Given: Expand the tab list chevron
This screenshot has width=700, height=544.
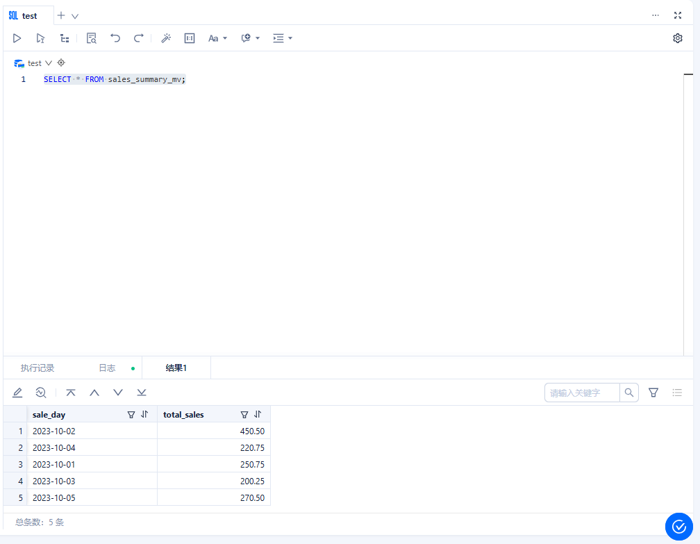Looking at the screenshot, I should (x=75, y=16).
